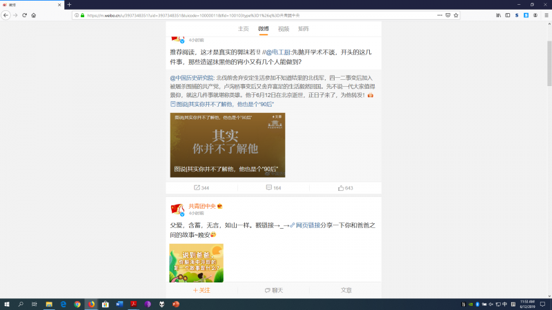Open Microsoft Word from the taskbar
Image resolution: width=552 pixels, height=310 pixels.
pos(119,304)
